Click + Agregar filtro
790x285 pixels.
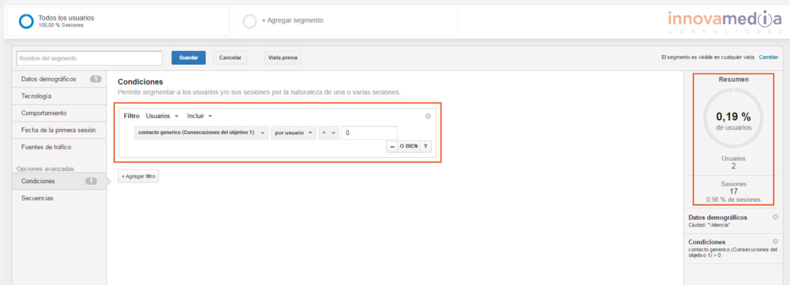coord(139,176)
